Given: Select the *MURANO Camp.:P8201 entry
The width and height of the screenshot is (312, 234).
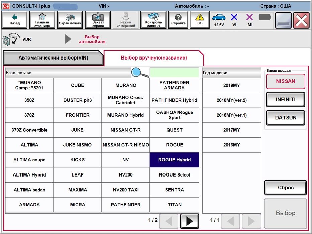Looking at the screenshot, I should (29, 85).
